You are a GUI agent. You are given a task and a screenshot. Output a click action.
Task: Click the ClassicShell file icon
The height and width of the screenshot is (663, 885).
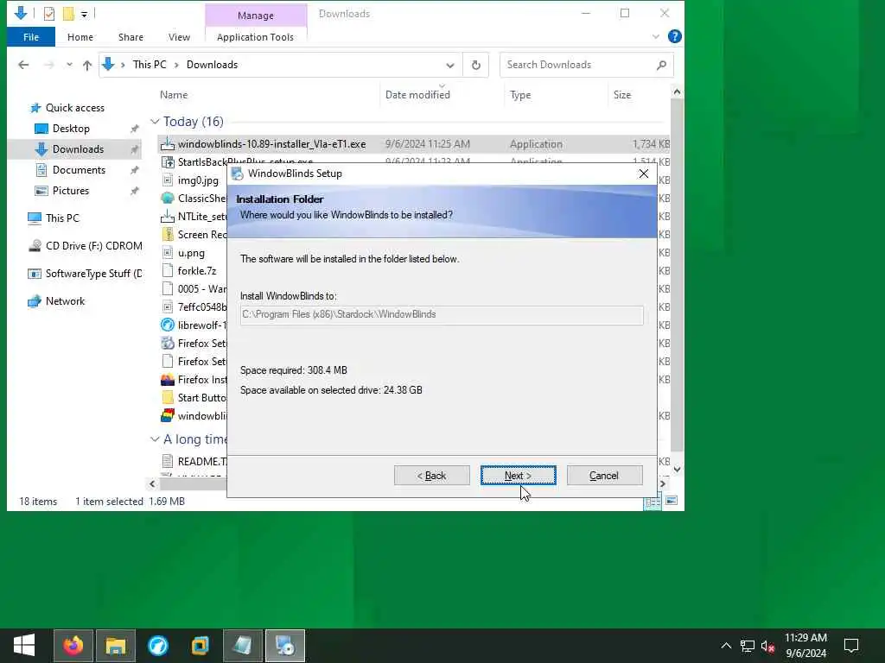167,199
